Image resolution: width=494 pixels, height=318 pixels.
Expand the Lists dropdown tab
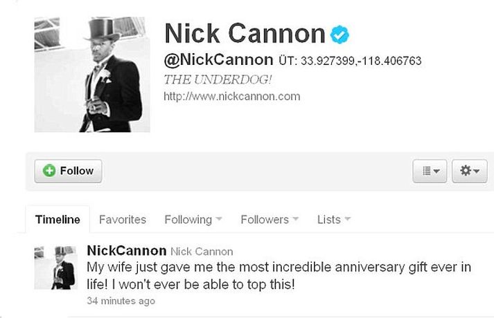point(334,219)
